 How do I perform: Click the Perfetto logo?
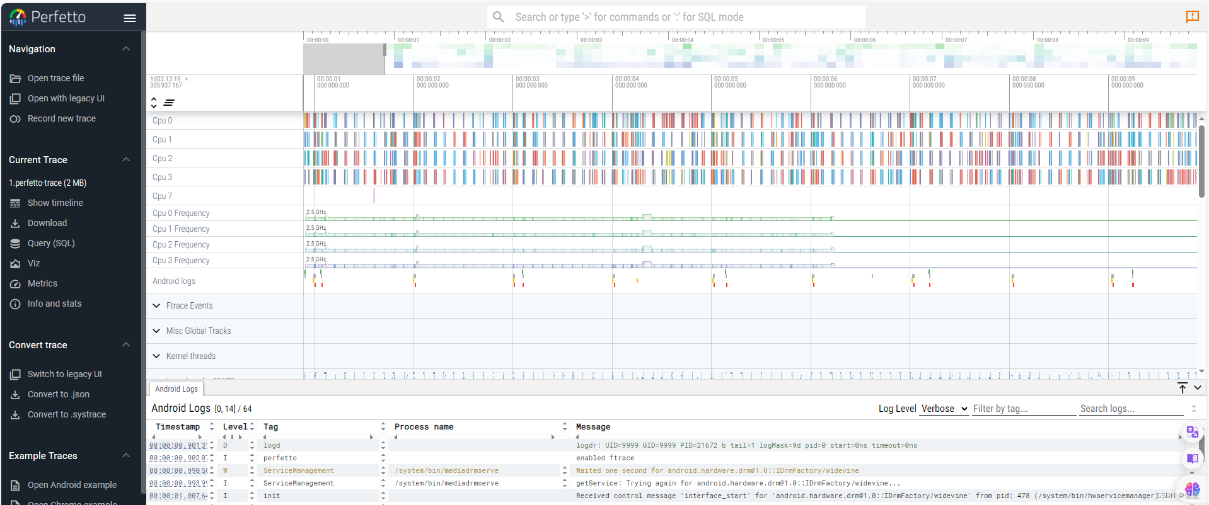48,17
